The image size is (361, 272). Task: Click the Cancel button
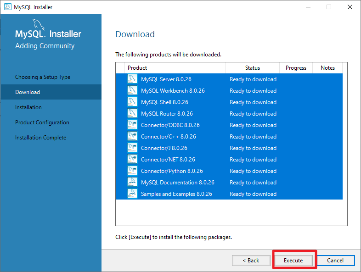[335, 260]
